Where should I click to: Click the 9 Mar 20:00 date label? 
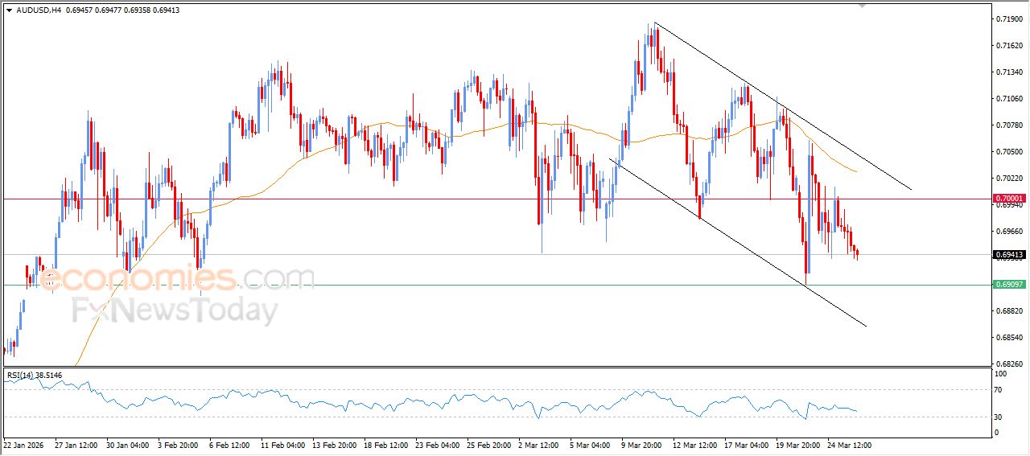click(x=643, y=444)
